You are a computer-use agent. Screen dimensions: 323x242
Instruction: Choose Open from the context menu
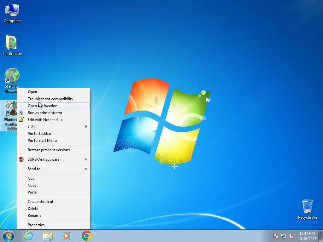pyautogui.click(x=54, y=92)
